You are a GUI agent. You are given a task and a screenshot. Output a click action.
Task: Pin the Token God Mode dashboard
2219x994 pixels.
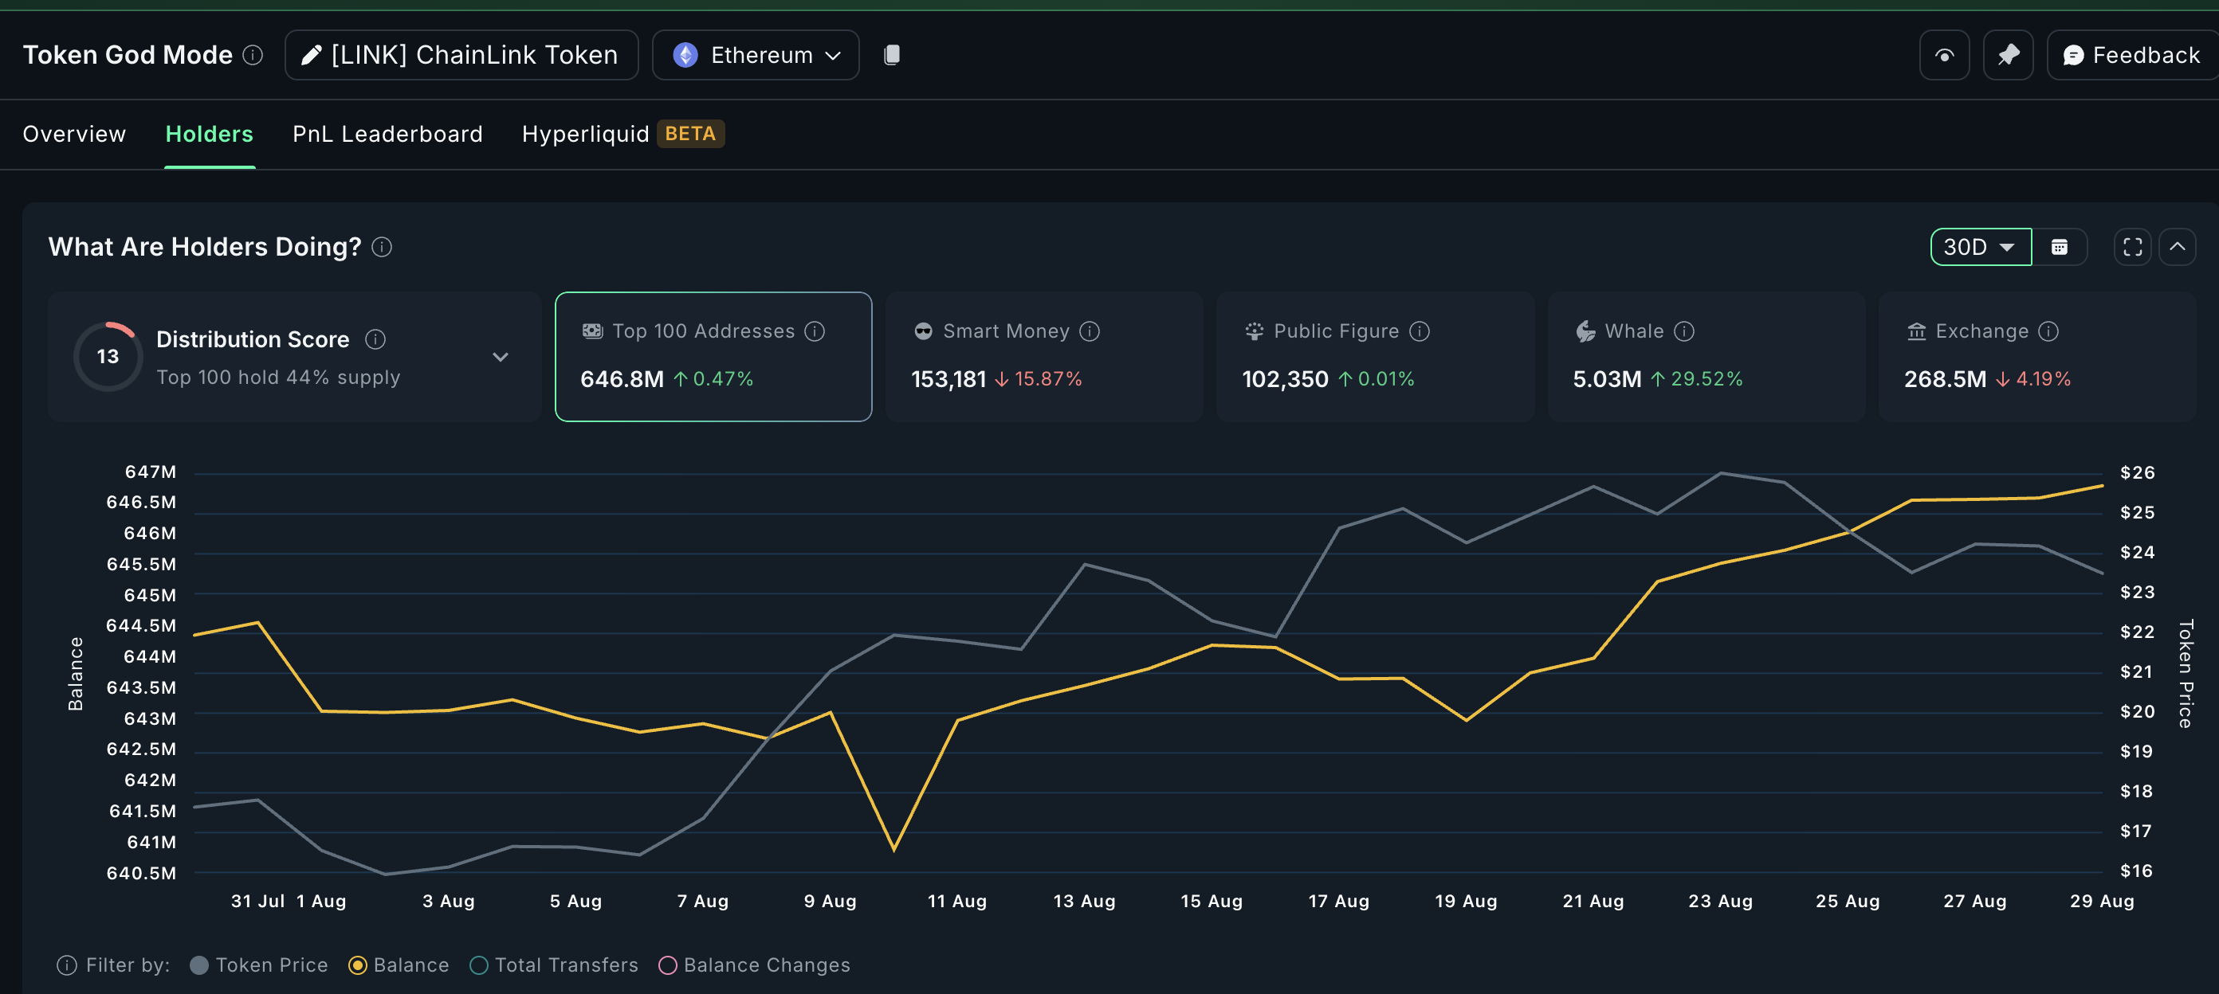tap(2008, 54)
